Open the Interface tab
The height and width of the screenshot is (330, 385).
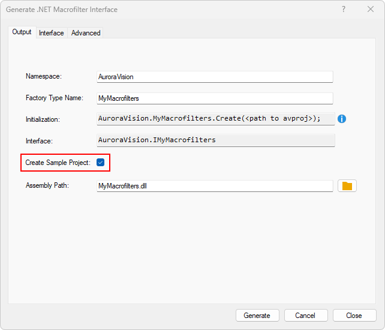52,33
